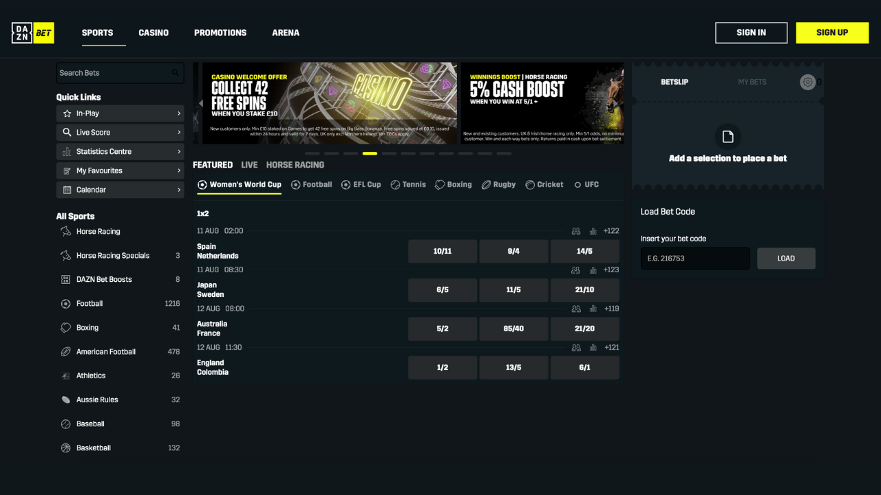
Task: Open the CASINO menu item
Action: [153, 32]
